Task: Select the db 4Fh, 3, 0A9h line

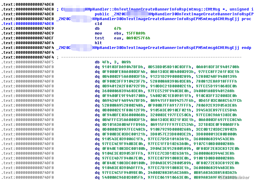Action: pos(113,62)
